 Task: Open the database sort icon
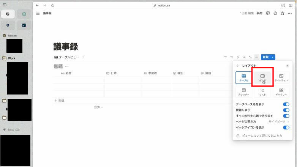[232, 57]
